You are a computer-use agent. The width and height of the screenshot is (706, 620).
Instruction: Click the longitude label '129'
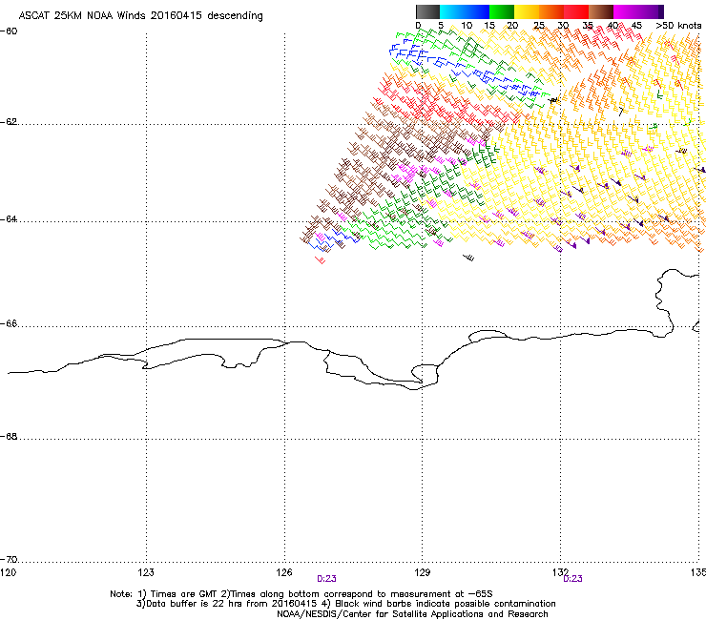coord(423,572)
